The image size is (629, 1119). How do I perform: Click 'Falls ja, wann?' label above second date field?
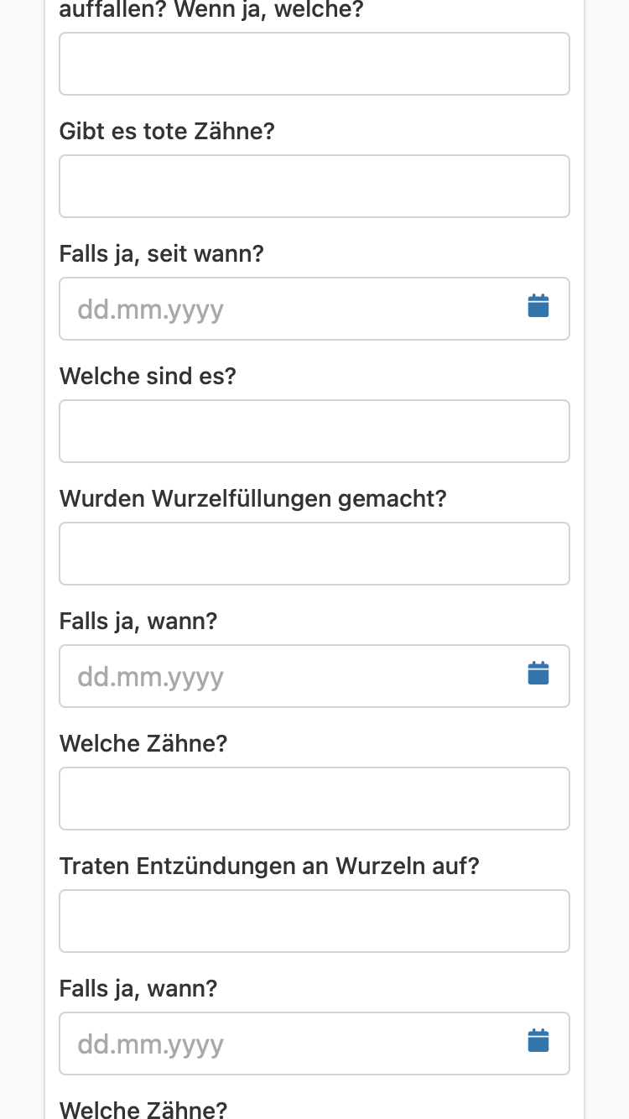coord(138,622)
